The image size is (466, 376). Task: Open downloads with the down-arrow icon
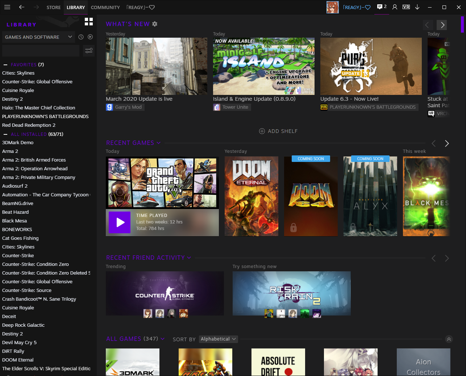(x=417, y=7)
